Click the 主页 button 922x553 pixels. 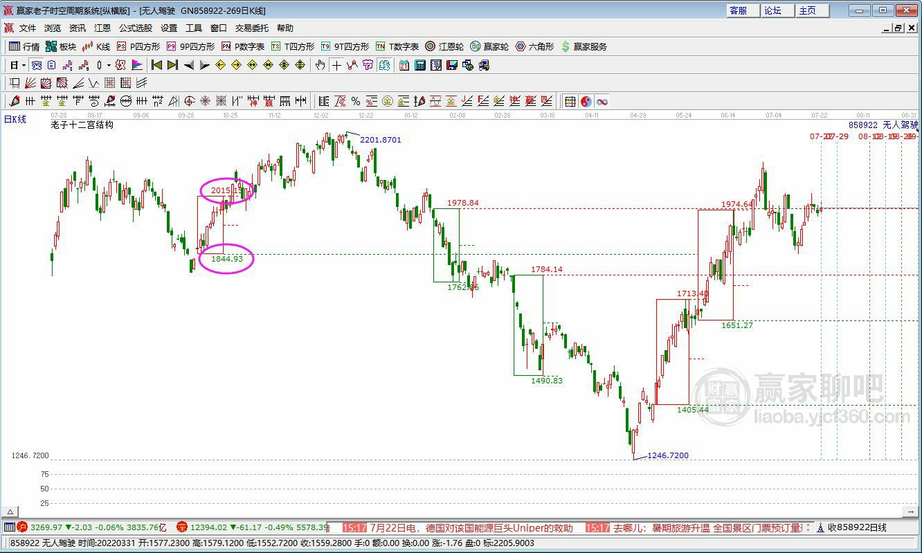811,10
